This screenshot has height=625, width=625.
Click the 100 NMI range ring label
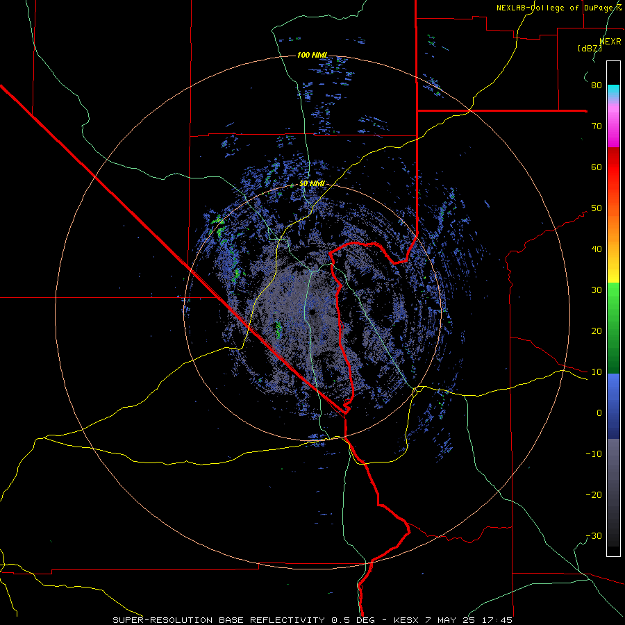click(x=312, y=55)
